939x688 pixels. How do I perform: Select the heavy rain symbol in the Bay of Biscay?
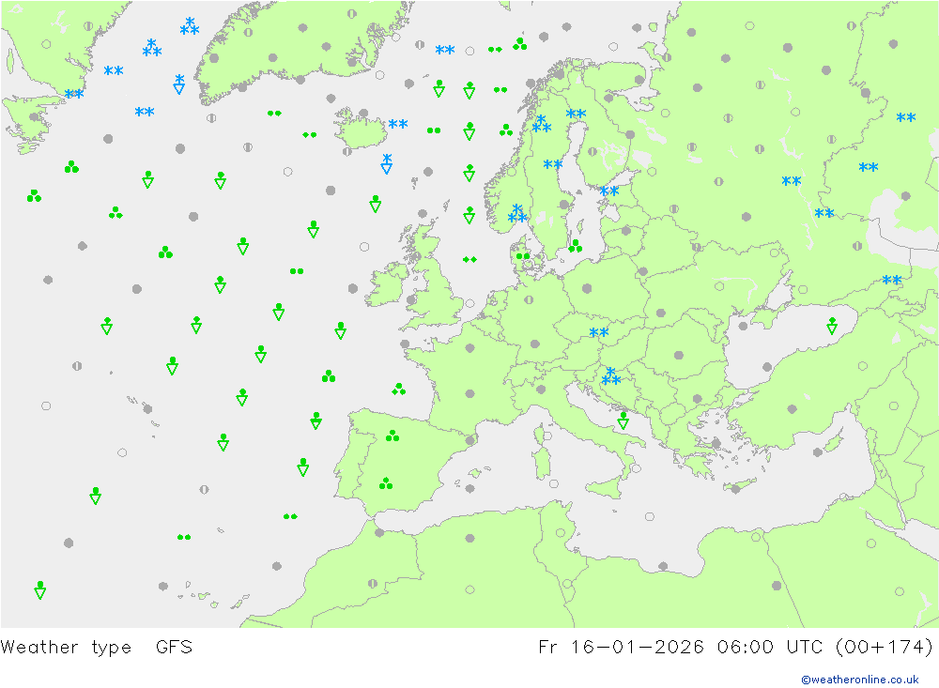(398, 389)
